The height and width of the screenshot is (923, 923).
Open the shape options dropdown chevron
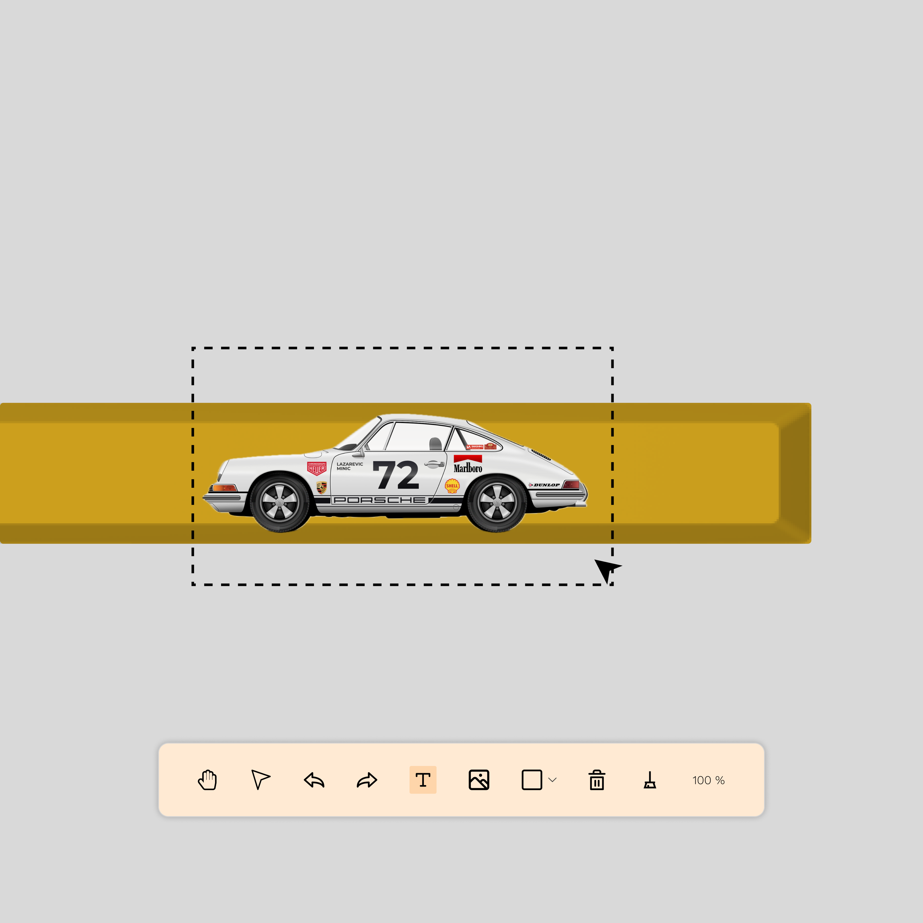coord(553,780)
